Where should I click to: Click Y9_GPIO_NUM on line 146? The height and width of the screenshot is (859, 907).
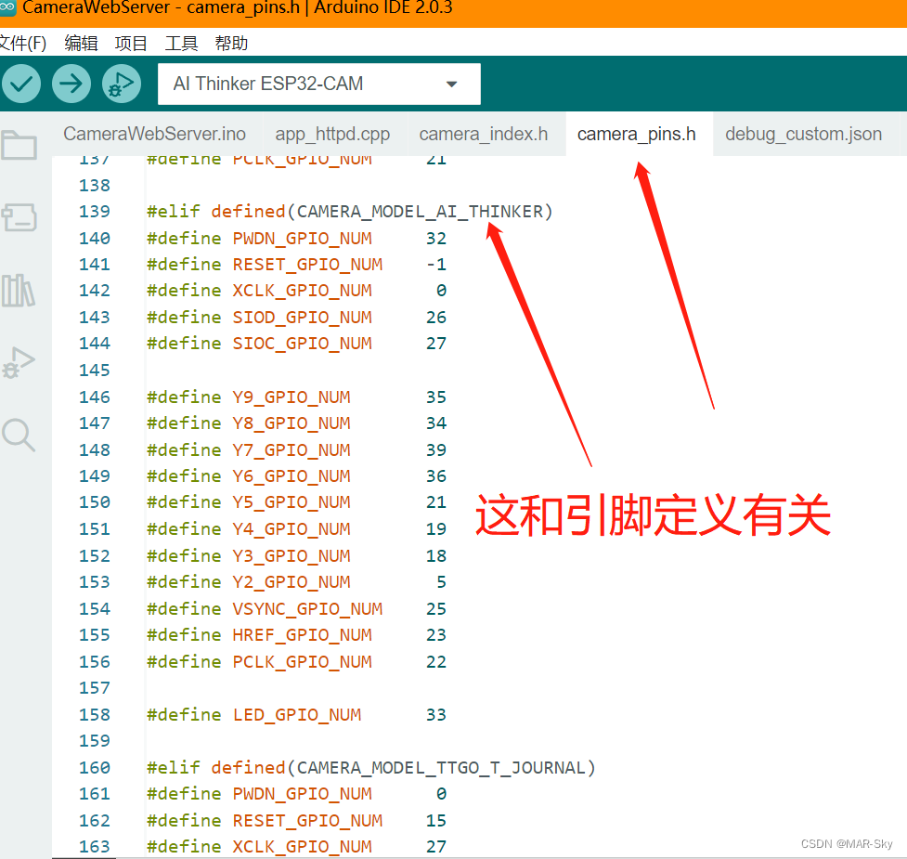click(x=291, y=397)
